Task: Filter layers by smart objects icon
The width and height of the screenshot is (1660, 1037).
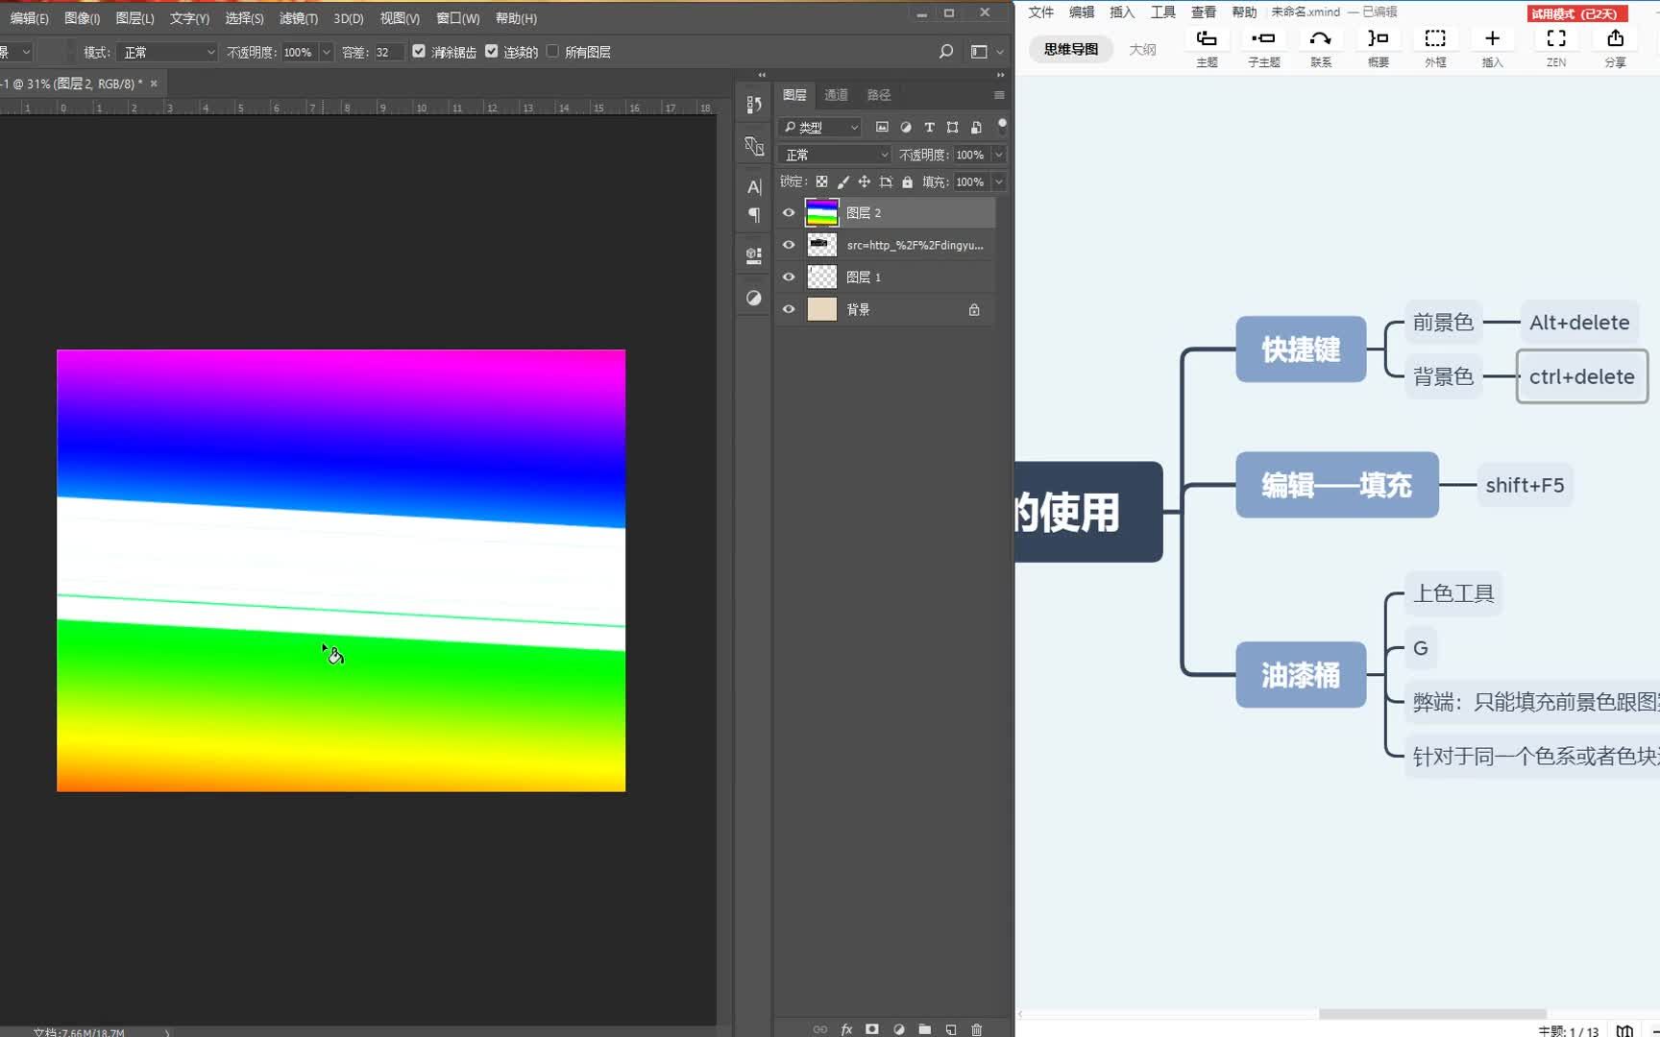Action: 976,127
